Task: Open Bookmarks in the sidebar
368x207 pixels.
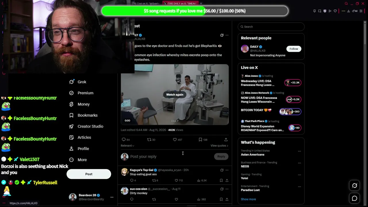Action: (x=83, y=115)
